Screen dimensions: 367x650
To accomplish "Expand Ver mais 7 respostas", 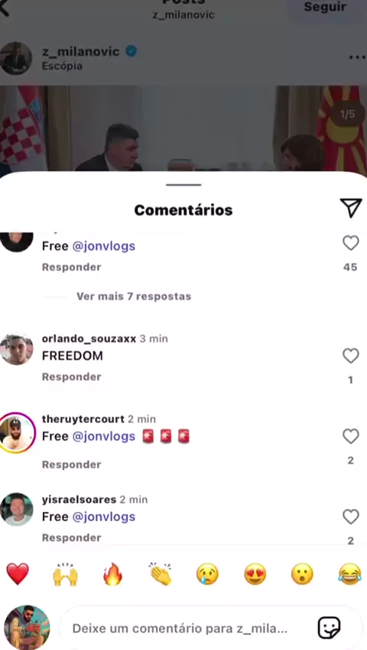I will pos(134,297).
